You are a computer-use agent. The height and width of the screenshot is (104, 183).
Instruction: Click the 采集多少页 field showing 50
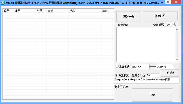coord(153,75)
